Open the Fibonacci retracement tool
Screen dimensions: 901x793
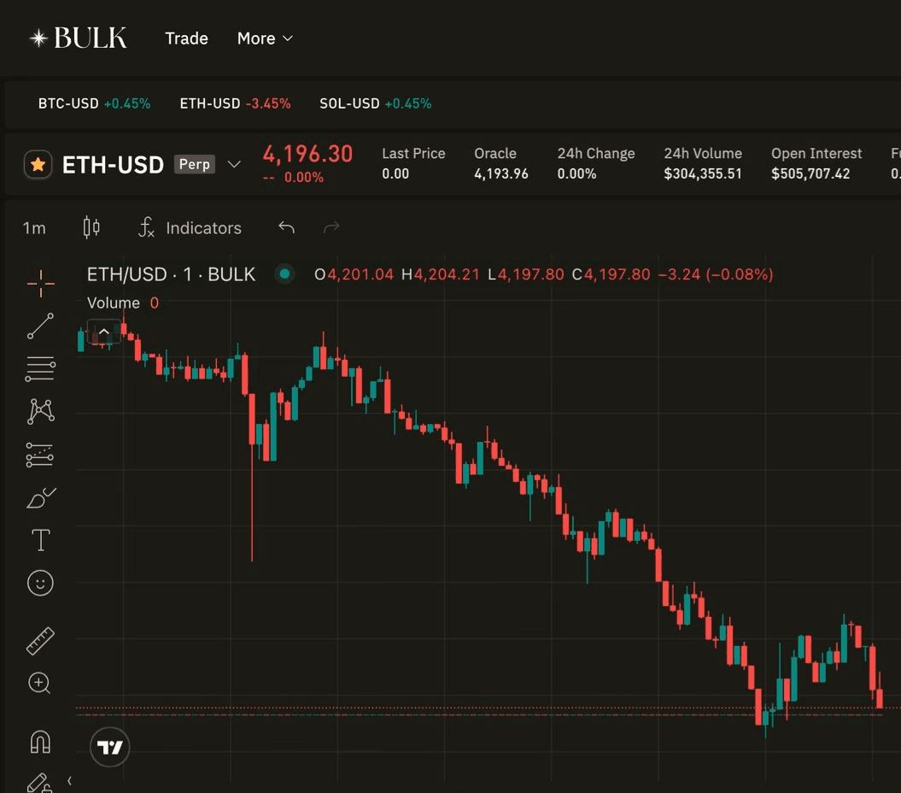tap(40, 369)
